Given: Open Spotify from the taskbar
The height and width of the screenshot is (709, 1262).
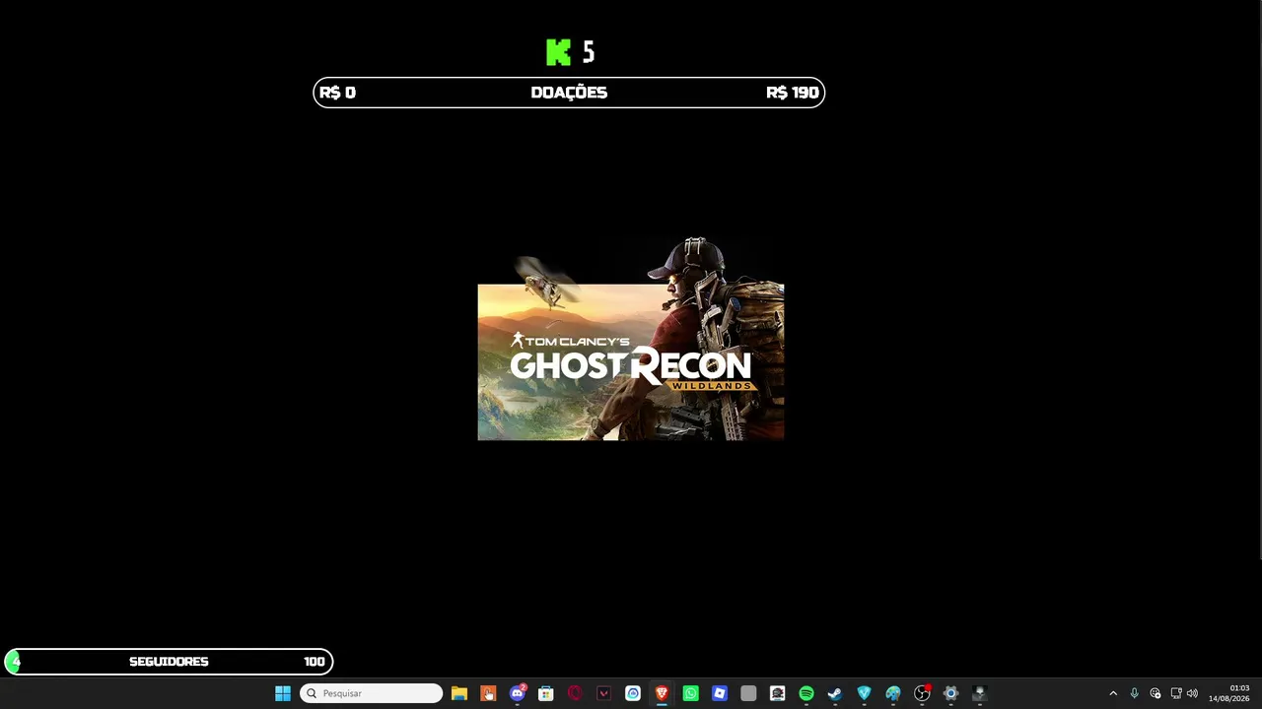Looking at the screenshot, I should click(806, 693).
